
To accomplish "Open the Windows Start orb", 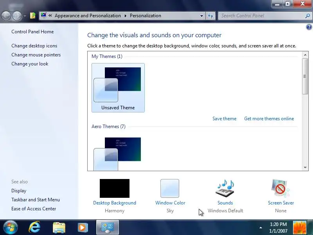I will [10, 227].
